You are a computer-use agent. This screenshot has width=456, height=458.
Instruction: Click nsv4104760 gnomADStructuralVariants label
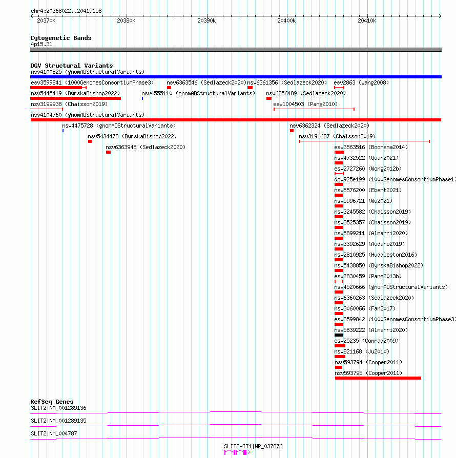(88, 115)
